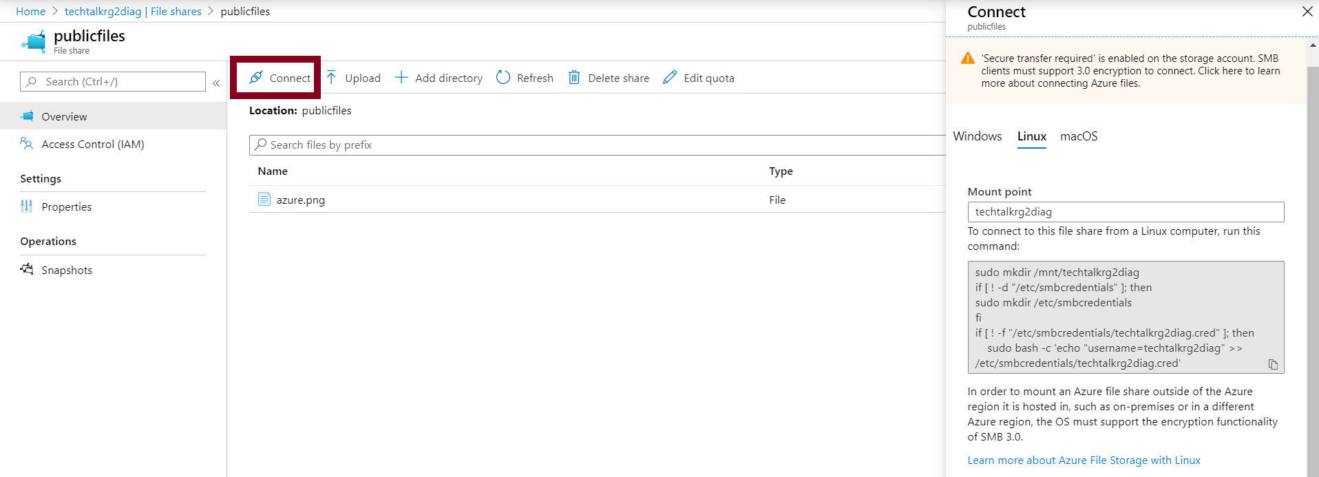Click the Upload toolbar label
The width and height of the screenshot is (1319, 477).
[363, 78]
